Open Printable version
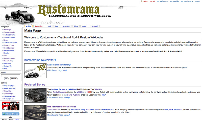The width and height of the screenshot is (202, 120). tap(9, 96)
